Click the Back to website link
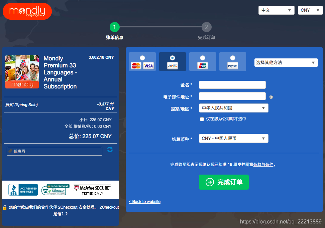The height and width of the screenshot is (228, 325). click(145, 202)
